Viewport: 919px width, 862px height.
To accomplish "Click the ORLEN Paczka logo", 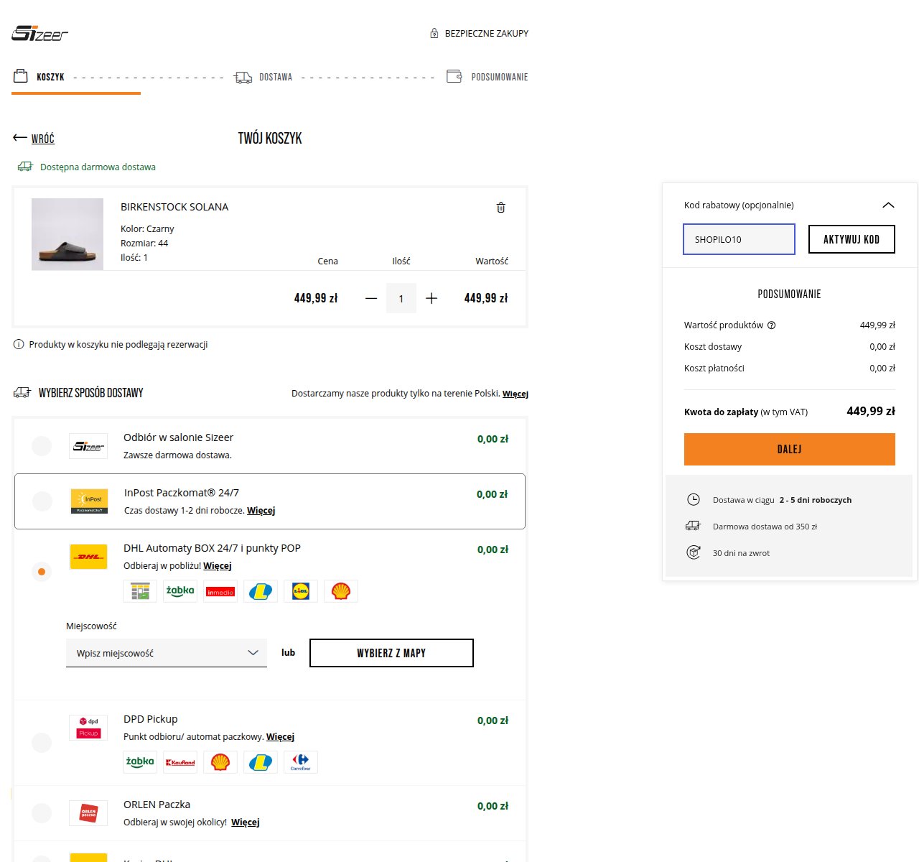I will pos(88,813).
